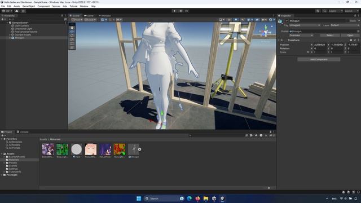Click the prefab Select button
Image resolution: width=361 pixels, height=203 pixels.
click(329, 35)
